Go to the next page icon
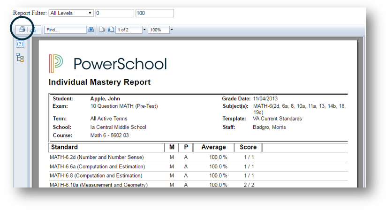Image resolution: width=386 pixels, height=210 pixels. point(111,30)
